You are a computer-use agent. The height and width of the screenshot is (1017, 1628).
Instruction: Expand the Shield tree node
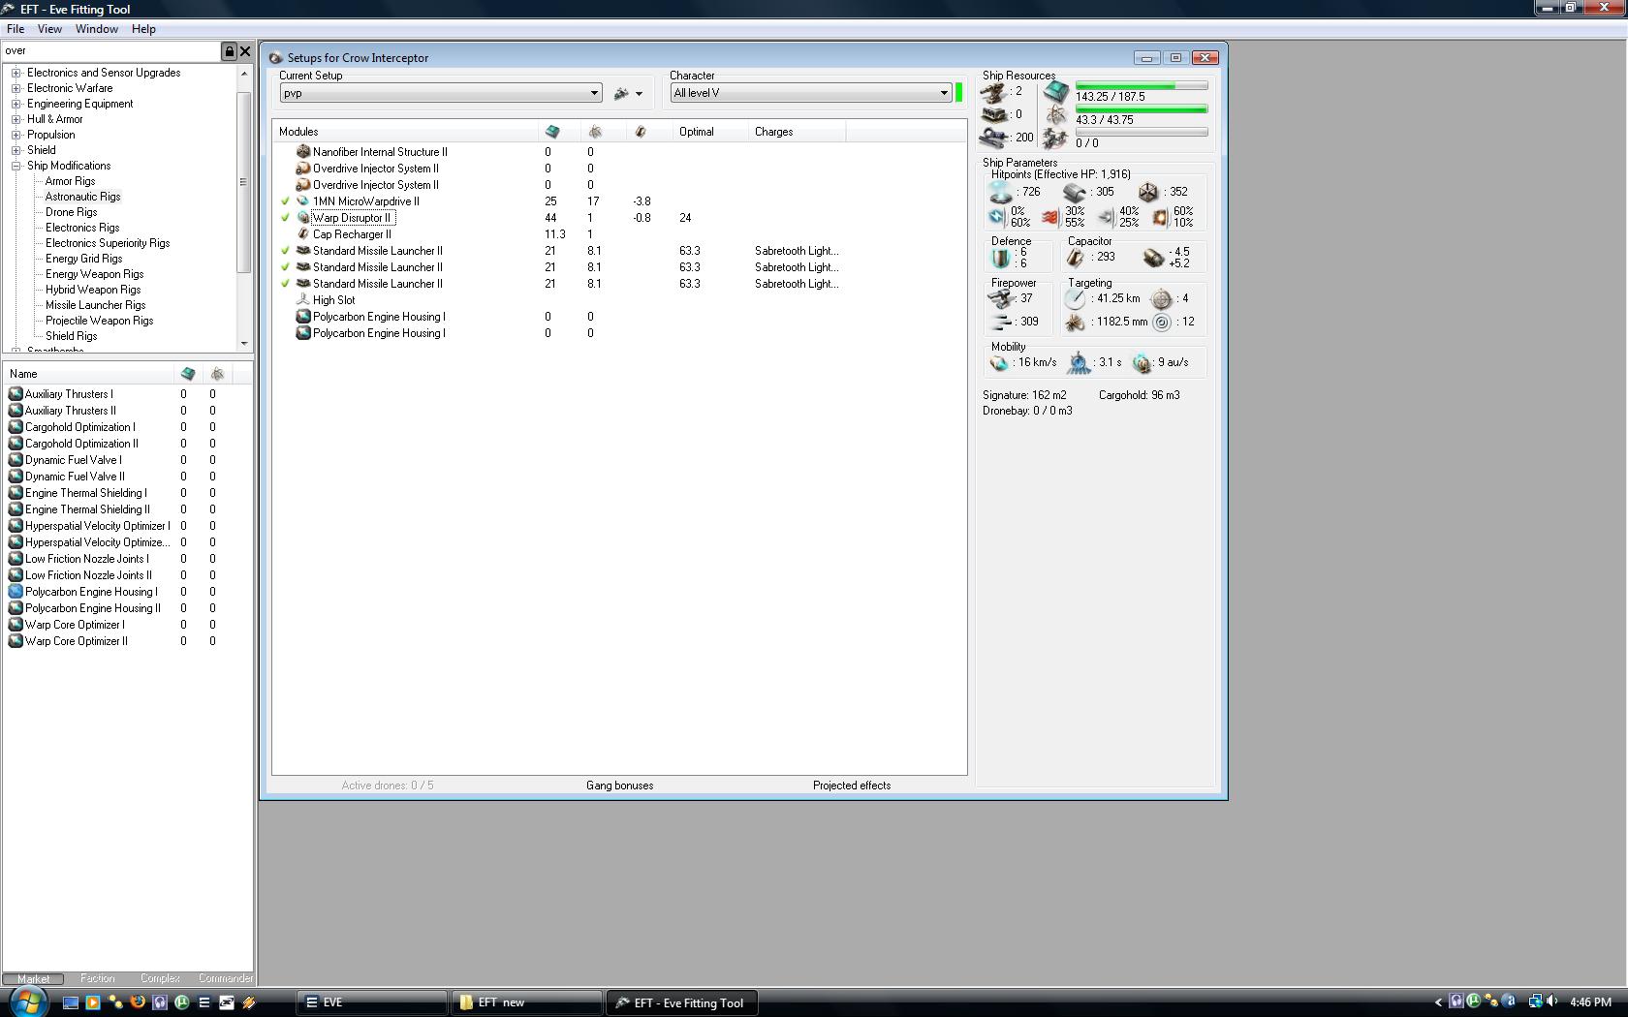(x=16, y=150)
